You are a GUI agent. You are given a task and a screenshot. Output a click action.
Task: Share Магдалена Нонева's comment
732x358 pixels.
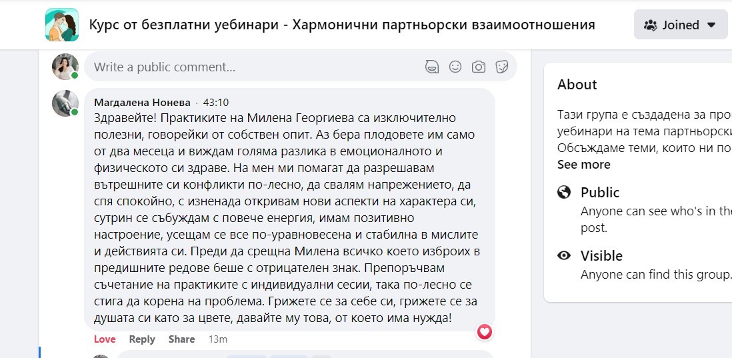point(181,339)
